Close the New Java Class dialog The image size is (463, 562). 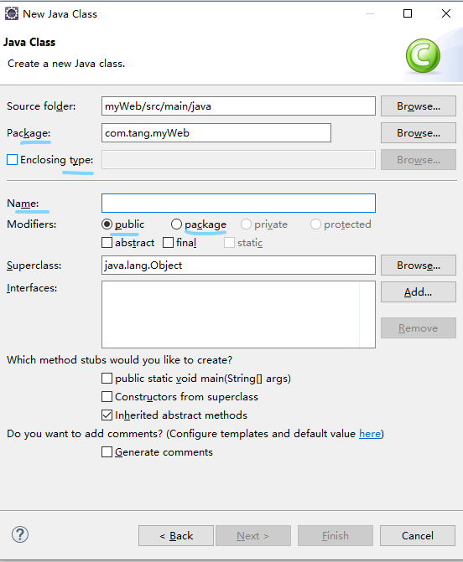pos(445,13)
